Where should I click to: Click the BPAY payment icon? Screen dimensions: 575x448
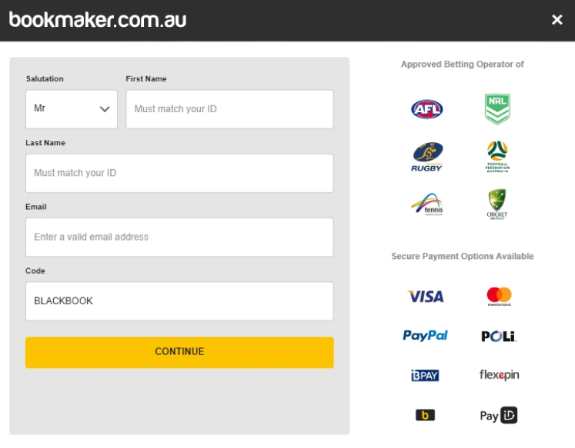pyautogui.click(x=425, y=375)
